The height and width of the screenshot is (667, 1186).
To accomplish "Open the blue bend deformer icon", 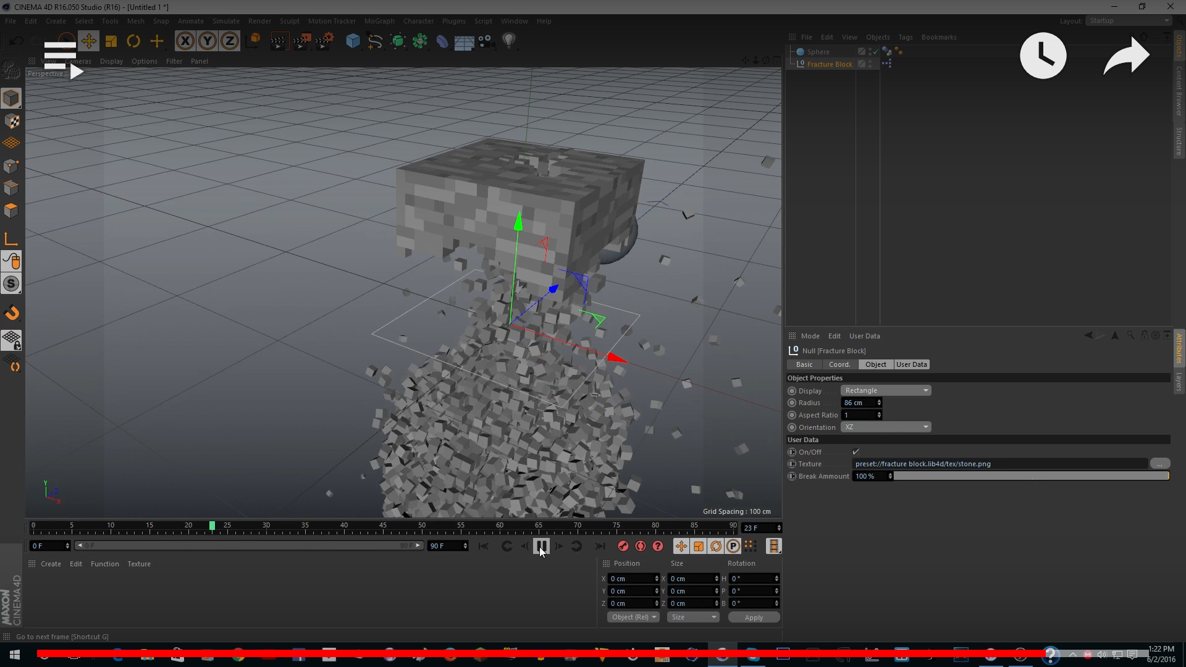I will click(x=442, y=41).
